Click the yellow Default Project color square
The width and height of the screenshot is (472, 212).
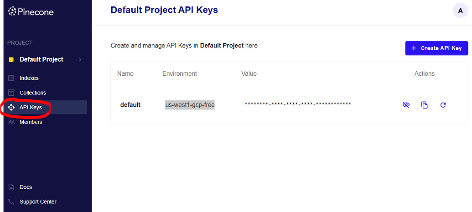11,60
